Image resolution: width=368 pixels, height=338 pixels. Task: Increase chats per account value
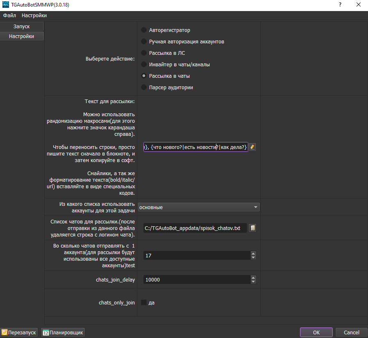click(253, 253)
